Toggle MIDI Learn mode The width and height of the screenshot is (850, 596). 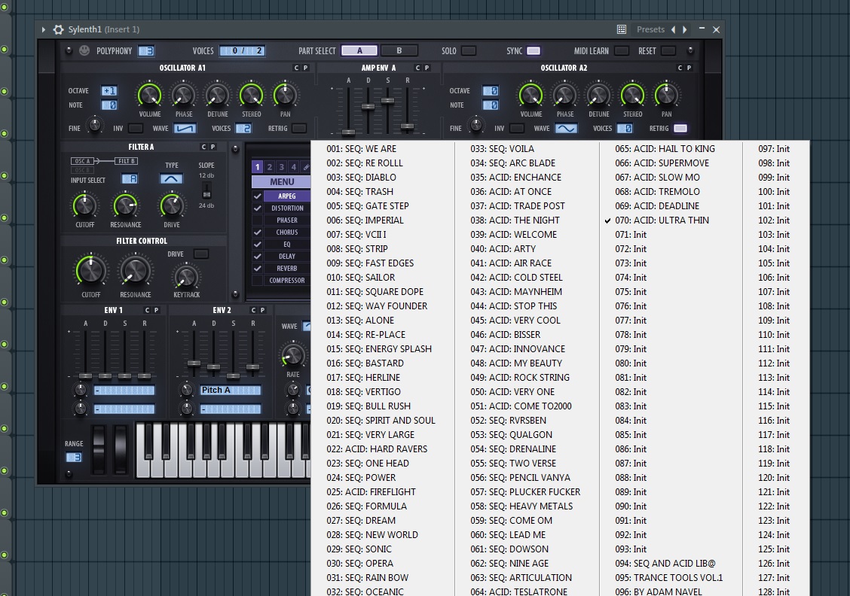click(x=621, y=51)
